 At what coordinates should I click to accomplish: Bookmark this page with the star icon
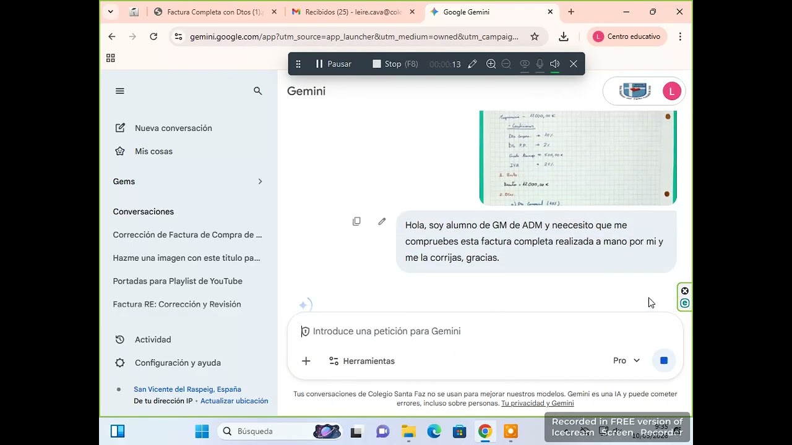pyautogui.click(x=535, y=36)
